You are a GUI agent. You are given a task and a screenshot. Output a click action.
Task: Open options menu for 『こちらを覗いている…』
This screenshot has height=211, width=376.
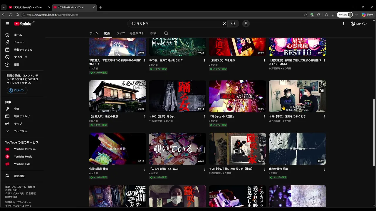[204, 169]
